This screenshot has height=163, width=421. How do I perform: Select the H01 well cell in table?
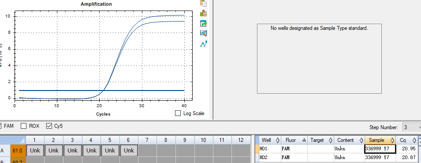click(270, 149)
